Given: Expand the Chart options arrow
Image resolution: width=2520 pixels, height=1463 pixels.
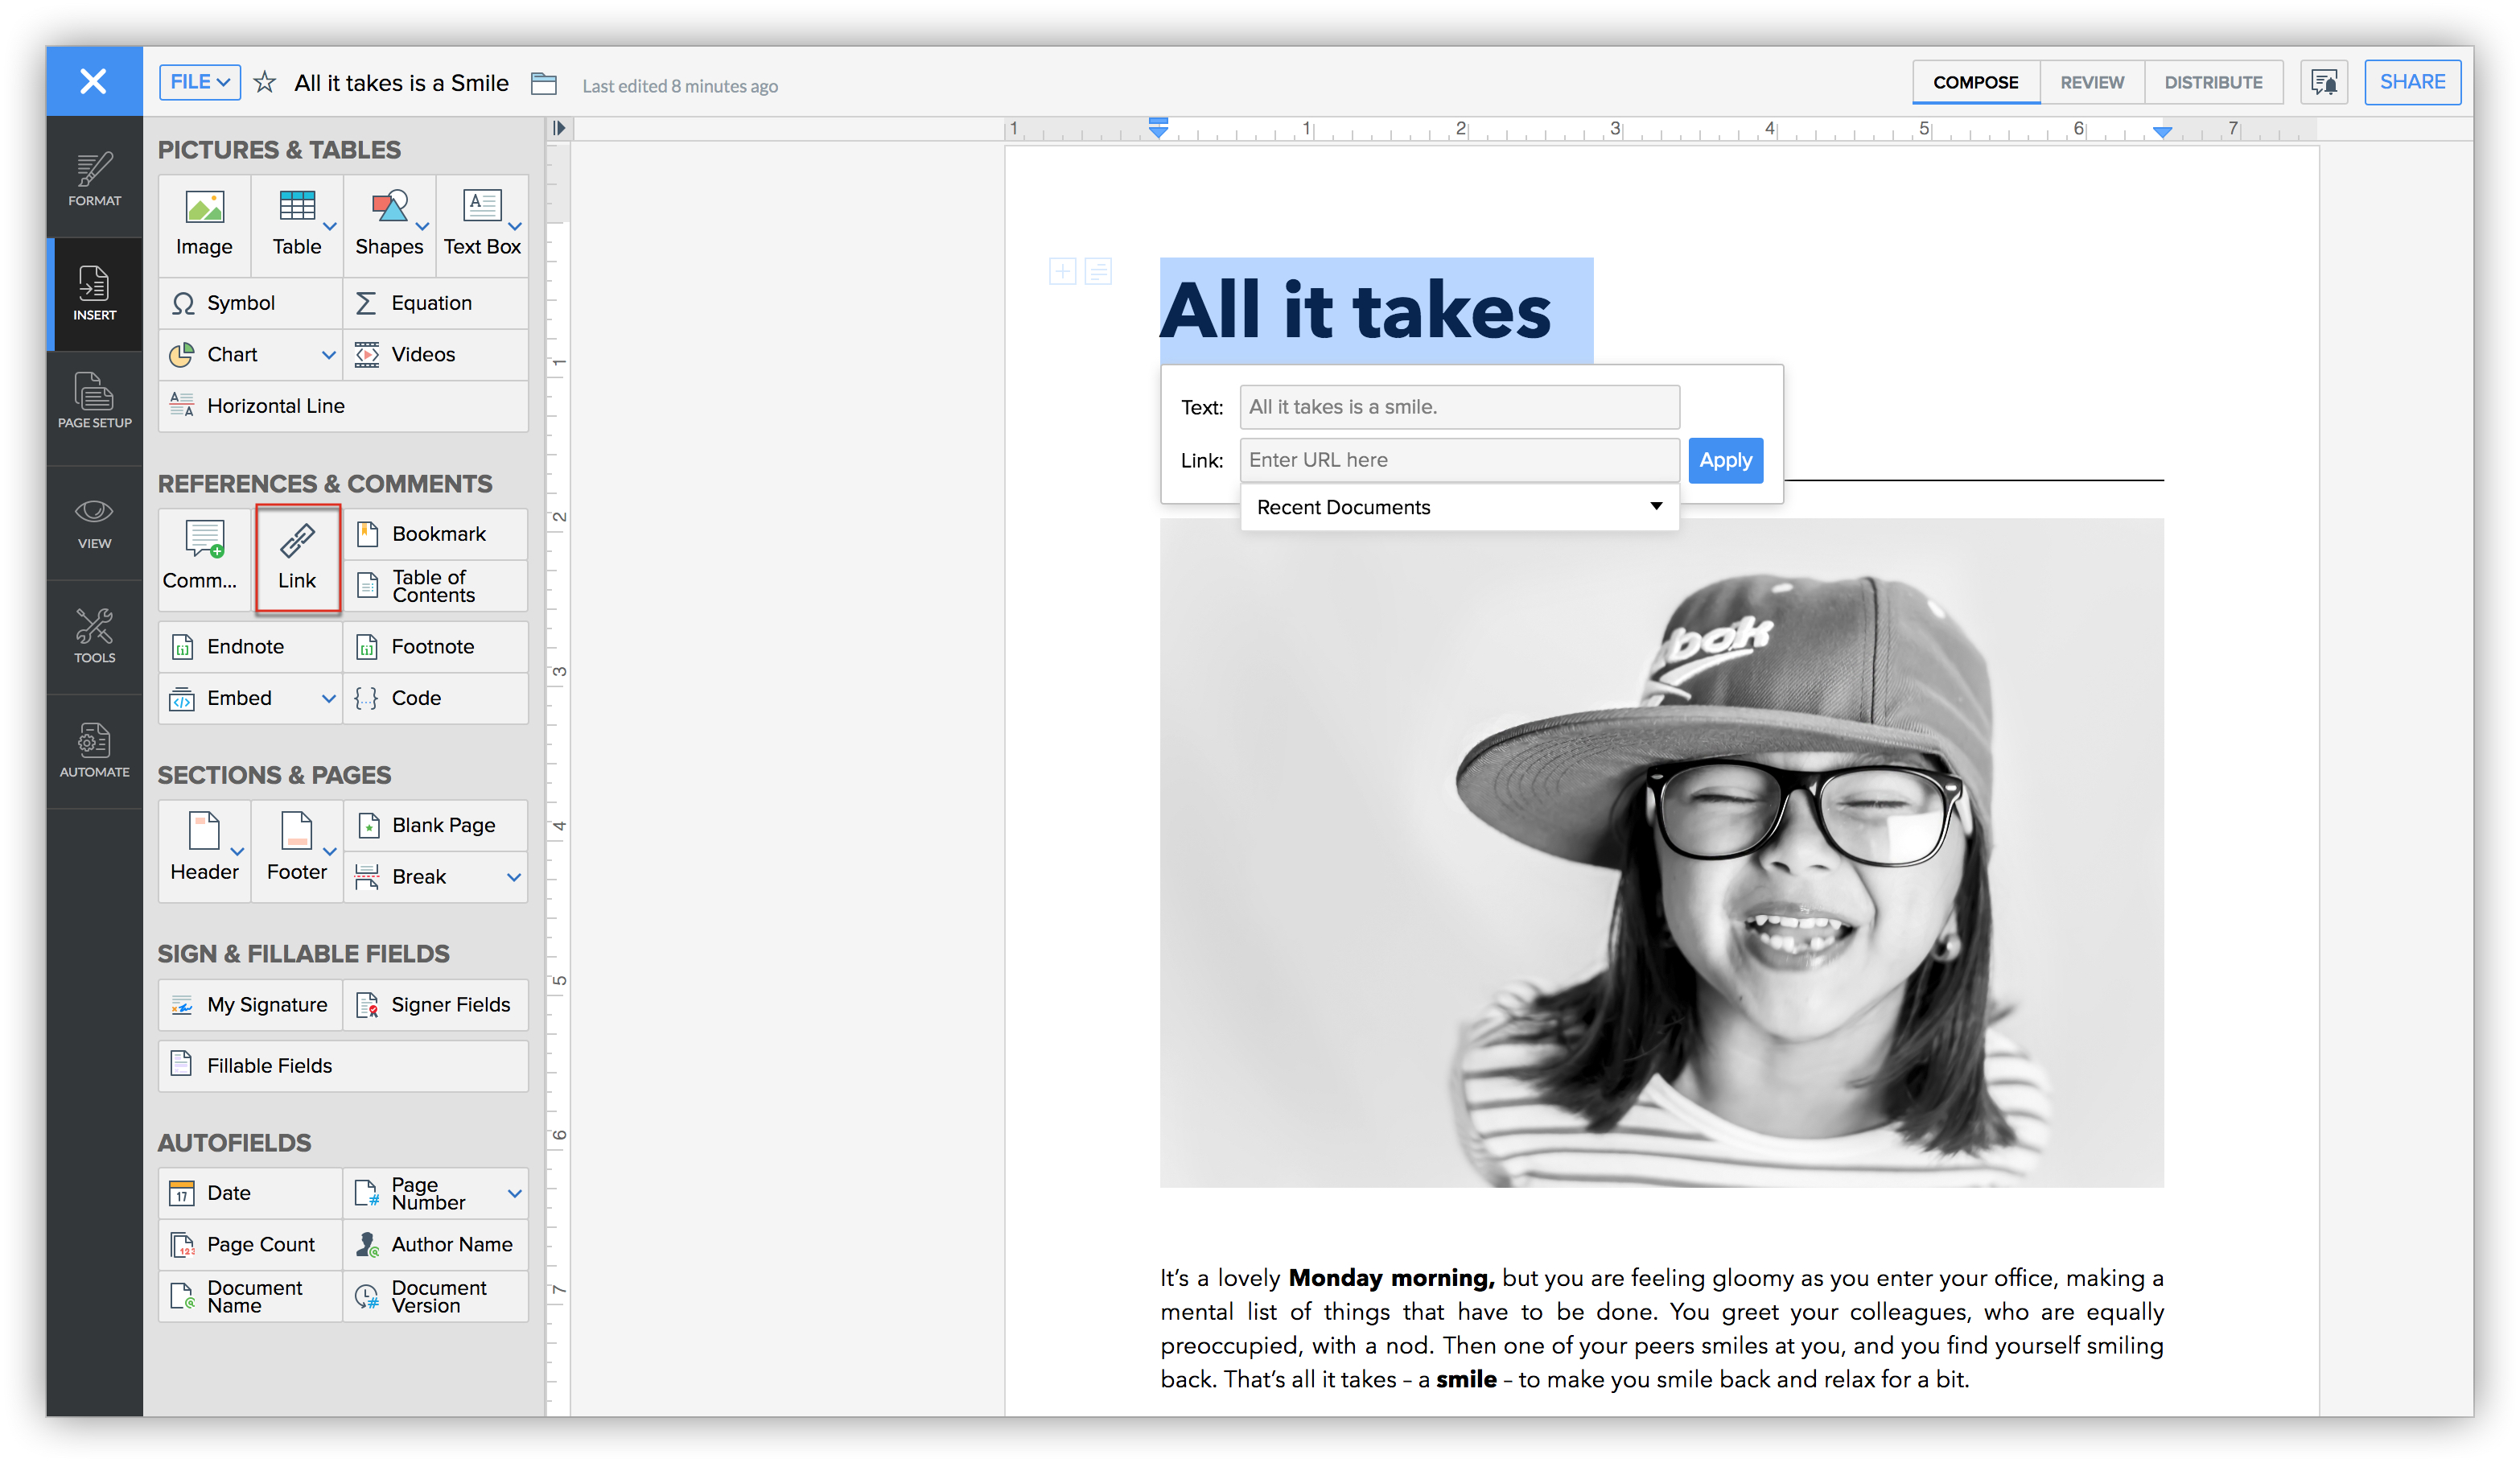Looking at the screenshot, I should click(328, 355).
